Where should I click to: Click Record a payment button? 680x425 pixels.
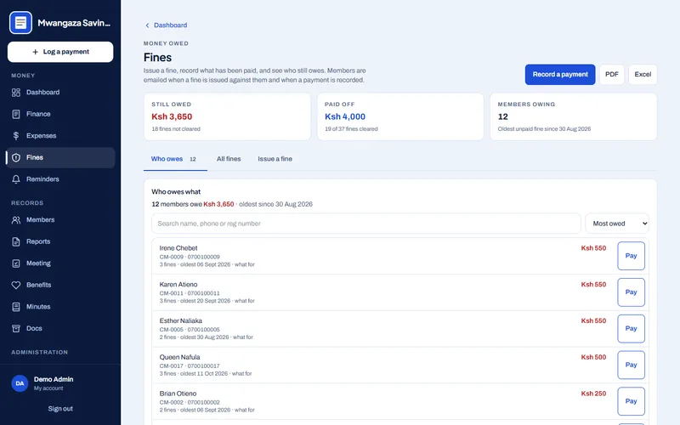point(560,75)
